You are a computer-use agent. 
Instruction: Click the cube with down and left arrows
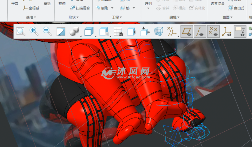click(145, 31)
